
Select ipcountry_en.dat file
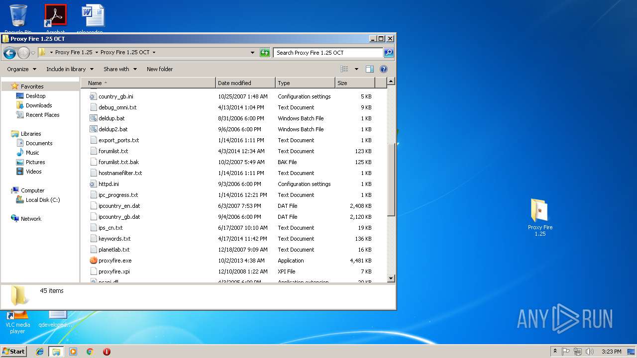119,206
